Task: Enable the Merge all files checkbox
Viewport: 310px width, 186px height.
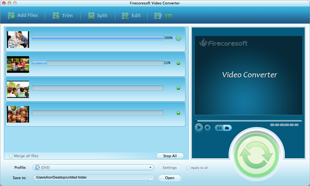Action: [11, 156]
